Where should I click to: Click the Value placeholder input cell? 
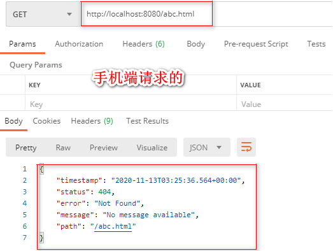285,104
